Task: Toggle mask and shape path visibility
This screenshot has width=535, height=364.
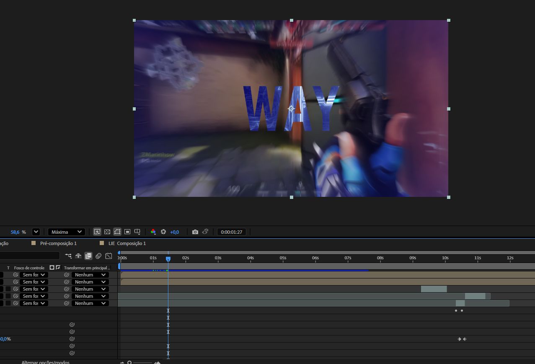Action: click(117, 232)
